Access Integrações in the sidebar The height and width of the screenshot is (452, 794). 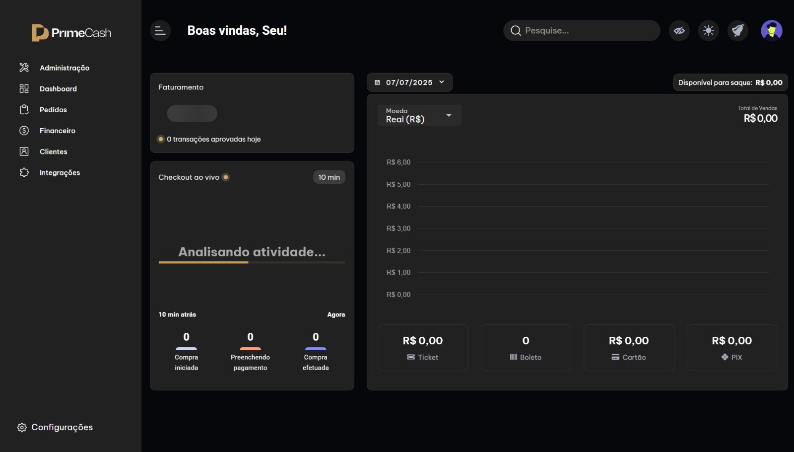[x=60, y=173]
